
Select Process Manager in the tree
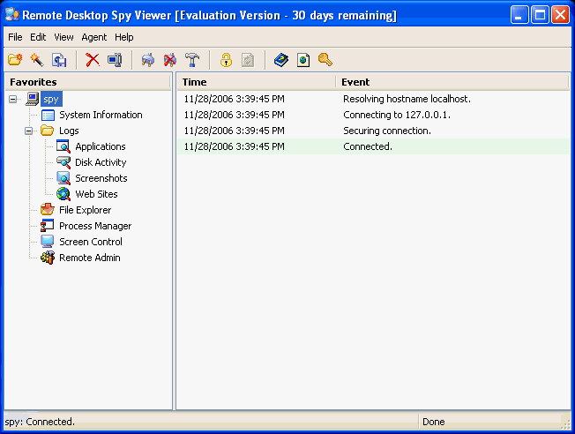coord(95,226)
